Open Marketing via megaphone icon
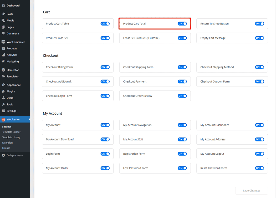276x198 pixels. point(3,62)
